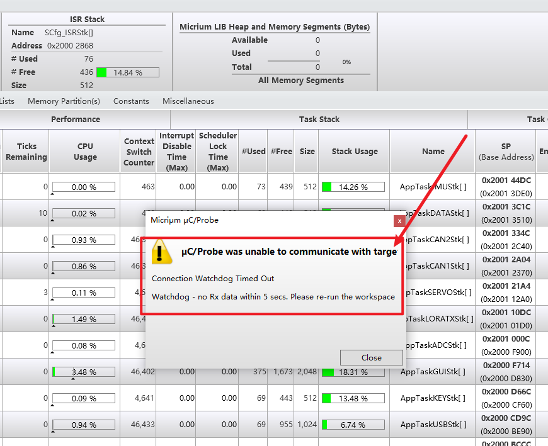The image size is (548, 446).
Task: Click the SP value 0x2000 F714
Action: [506, 365]
